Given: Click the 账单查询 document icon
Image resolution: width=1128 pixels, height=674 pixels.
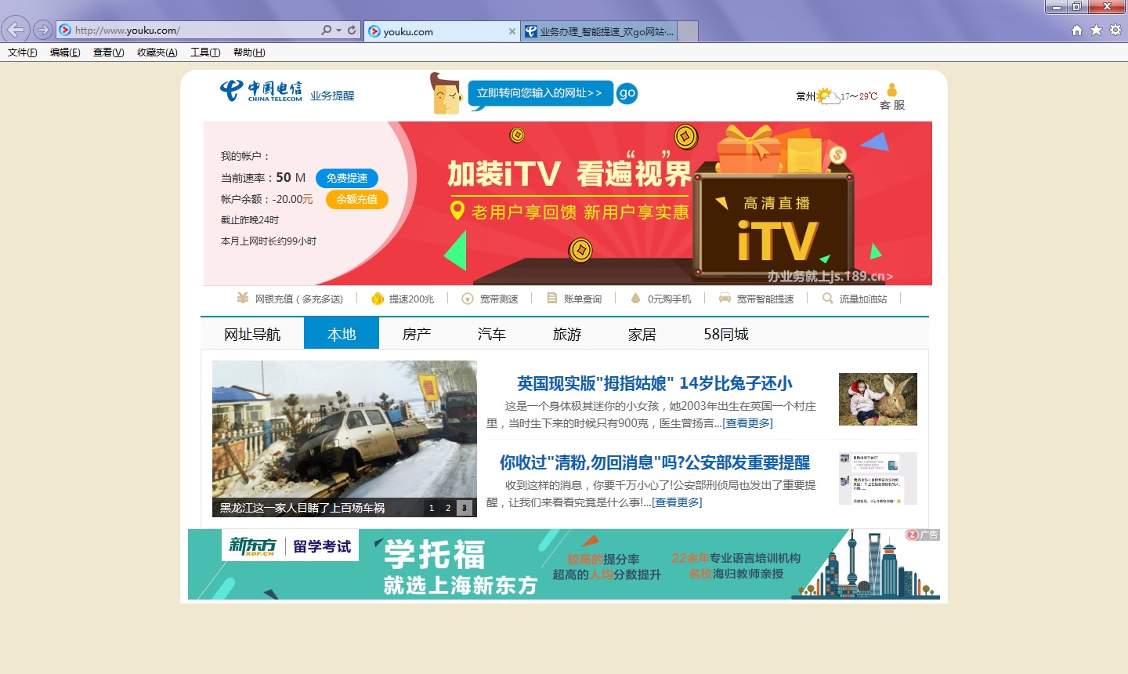Looking at the screenshot, I should click(552, 299).
